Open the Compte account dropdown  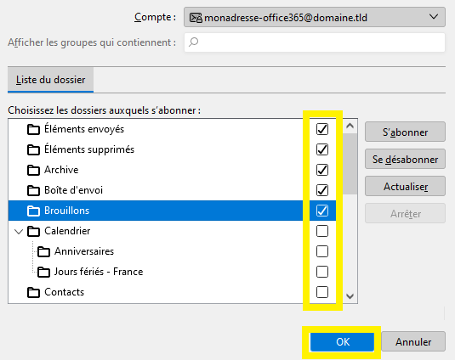pyautogui.click(x=315, y=17)
